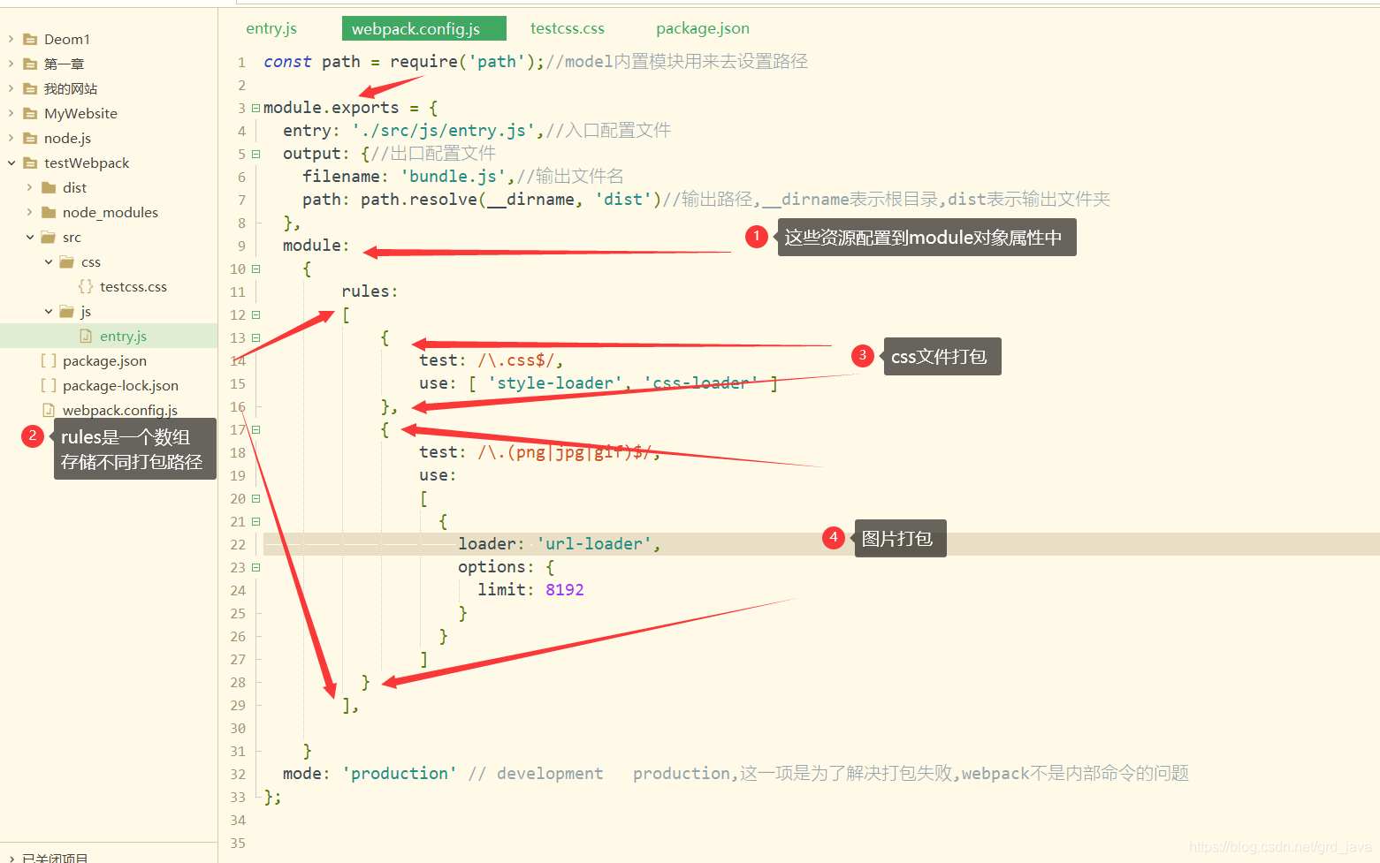Expand the 第一章 project folder
1380x863 pixels.
tap(11, 64)
